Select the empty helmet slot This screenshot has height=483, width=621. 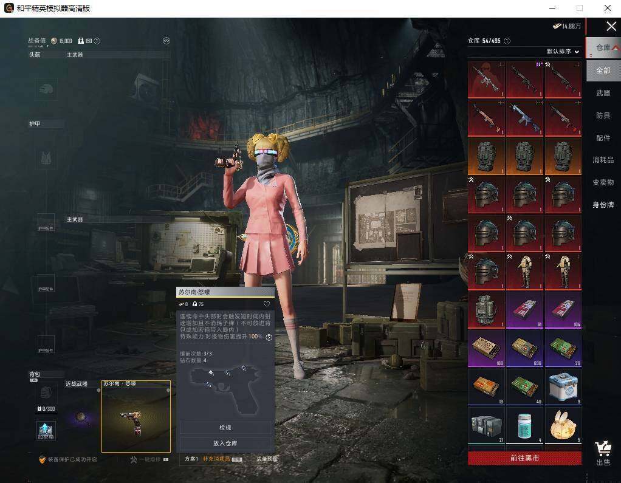(46, 89)
